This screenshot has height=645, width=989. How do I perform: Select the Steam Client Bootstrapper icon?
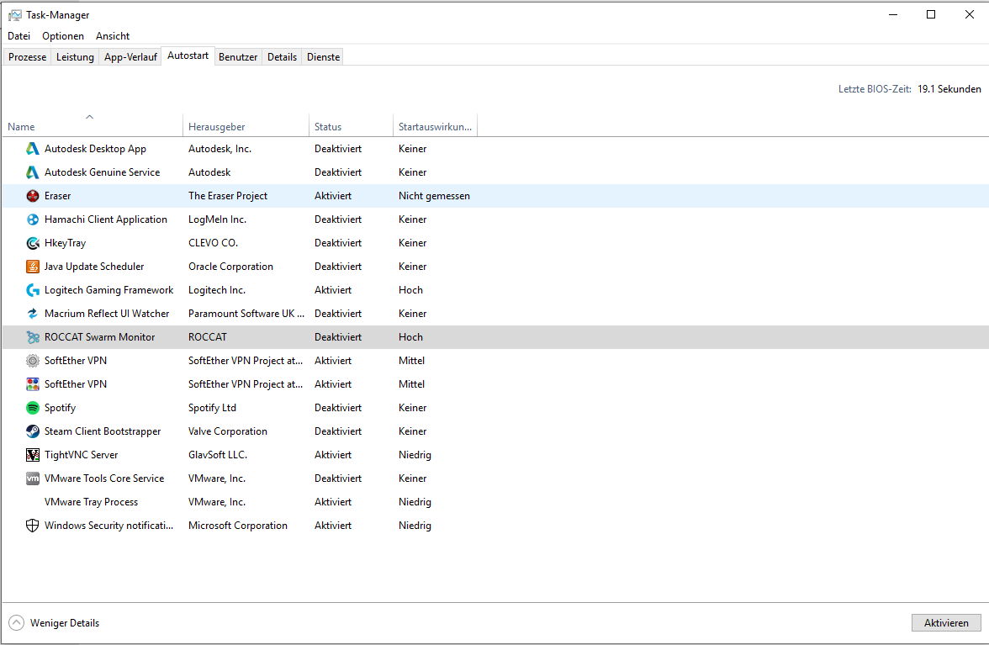tap(33, 431)
